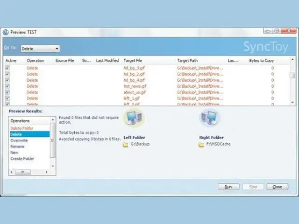
Task: Click target file hd_bg_3.gif
Action: (x=134, y=68)
